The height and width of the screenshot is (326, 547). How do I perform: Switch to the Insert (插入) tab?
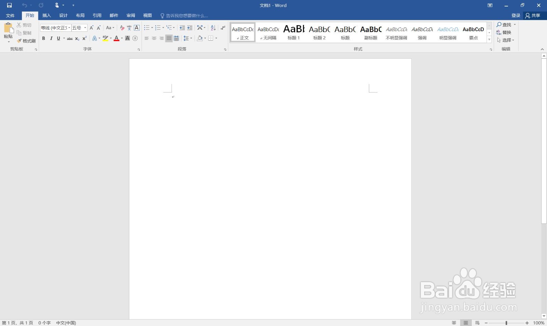pos(46,16)
